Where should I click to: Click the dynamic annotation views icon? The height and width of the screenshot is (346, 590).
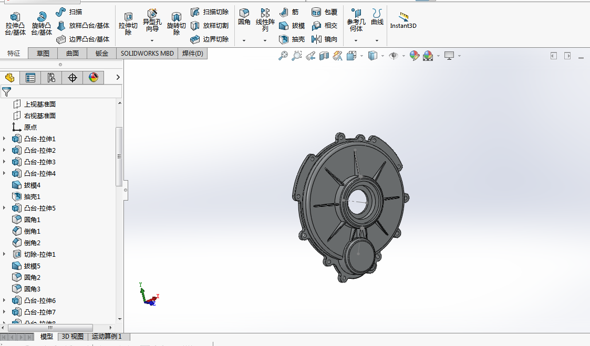tap(337, 56)
